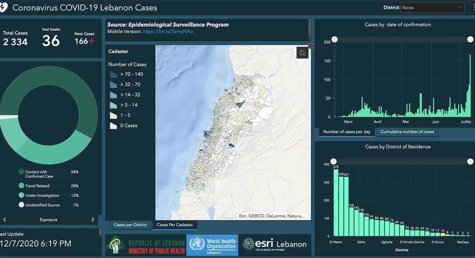Click the dropdown arrow in District filter

point(459,8)
